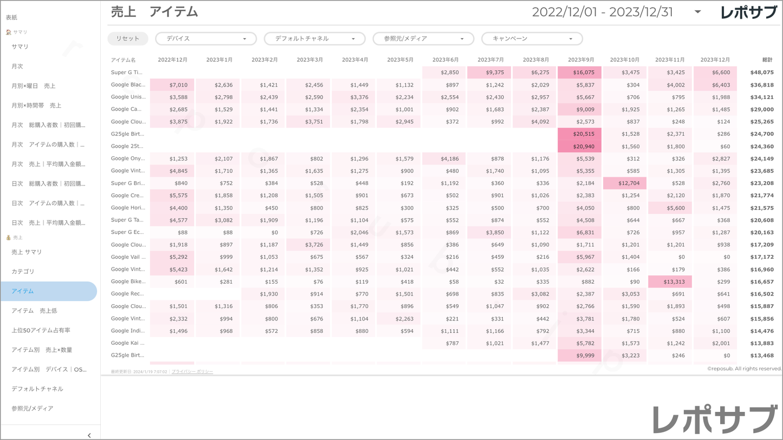
Task: Collapse the sidebar with the chevron arrow
Action: (x=89, y=435)
